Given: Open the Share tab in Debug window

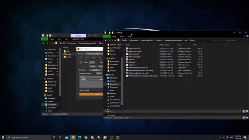Looking at the screenshot, I should (122, 36).
